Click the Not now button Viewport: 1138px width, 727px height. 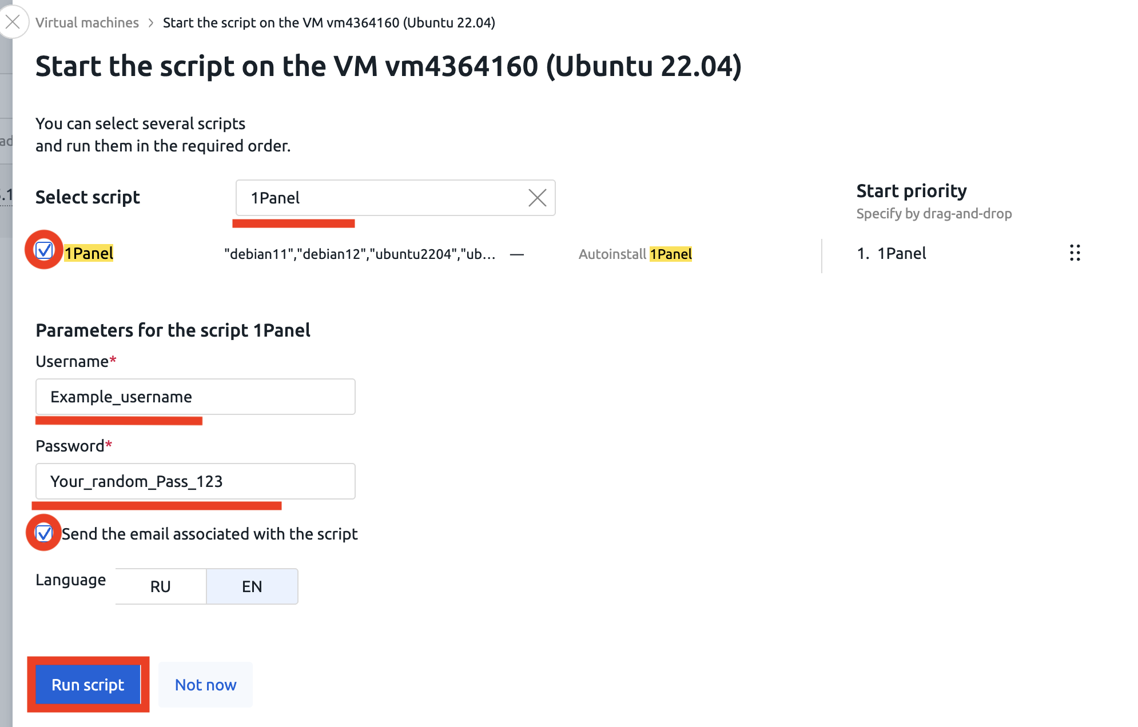(206, 685)
